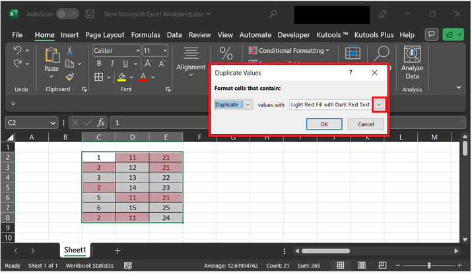
Task: Click the Cells icon in ribbon
Action: pyautogui.click(x=353, y=52)
